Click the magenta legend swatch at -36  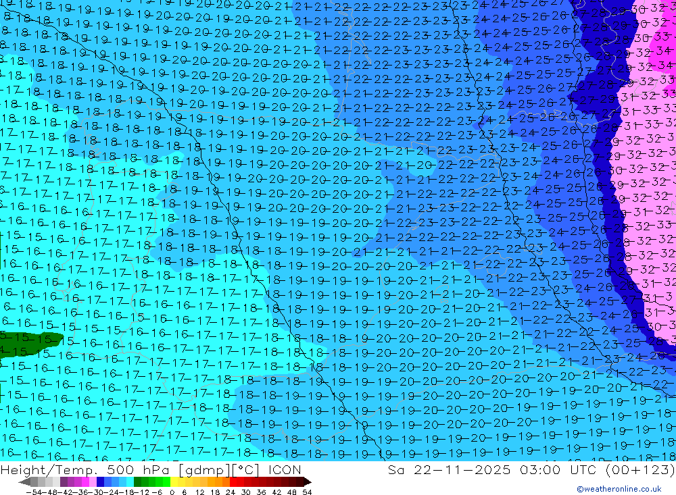coord(85,481)
